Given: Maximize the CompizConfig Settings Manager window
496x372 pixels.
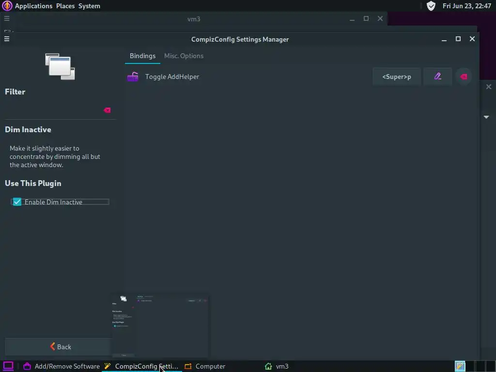Looking at the screenshot, I should [x=458, y=39].
